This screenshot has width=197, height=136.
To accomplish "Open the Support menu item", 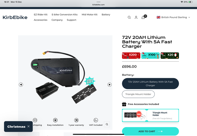I will (71, 20).
